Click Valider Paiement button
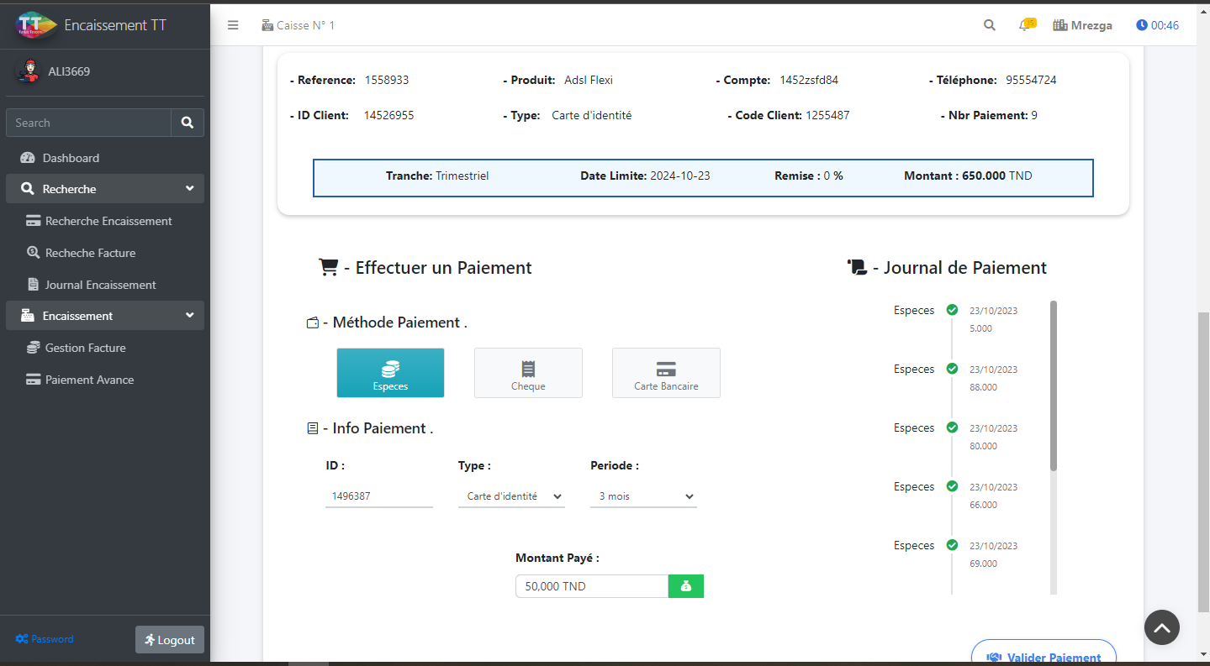1210x666 pixels. coord(1044,653)
